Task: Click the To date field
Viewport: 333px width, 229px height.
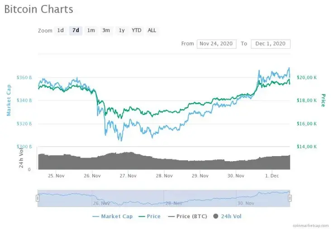Action: (x=270, y=44)
